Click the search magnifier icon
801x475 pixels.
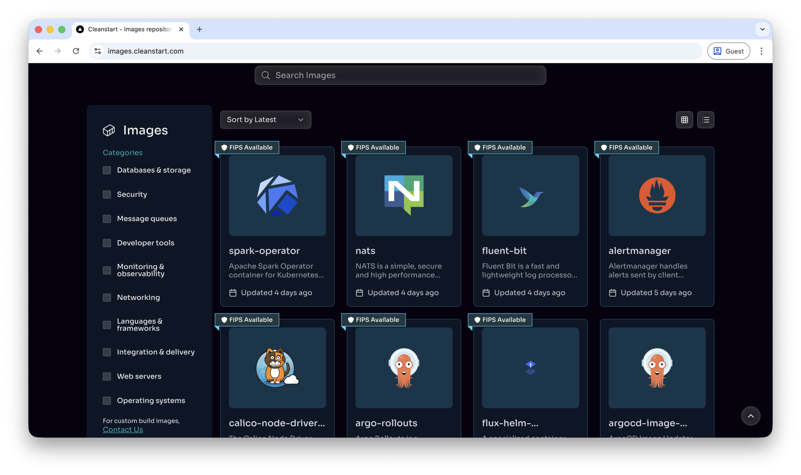tap(266, 75)
